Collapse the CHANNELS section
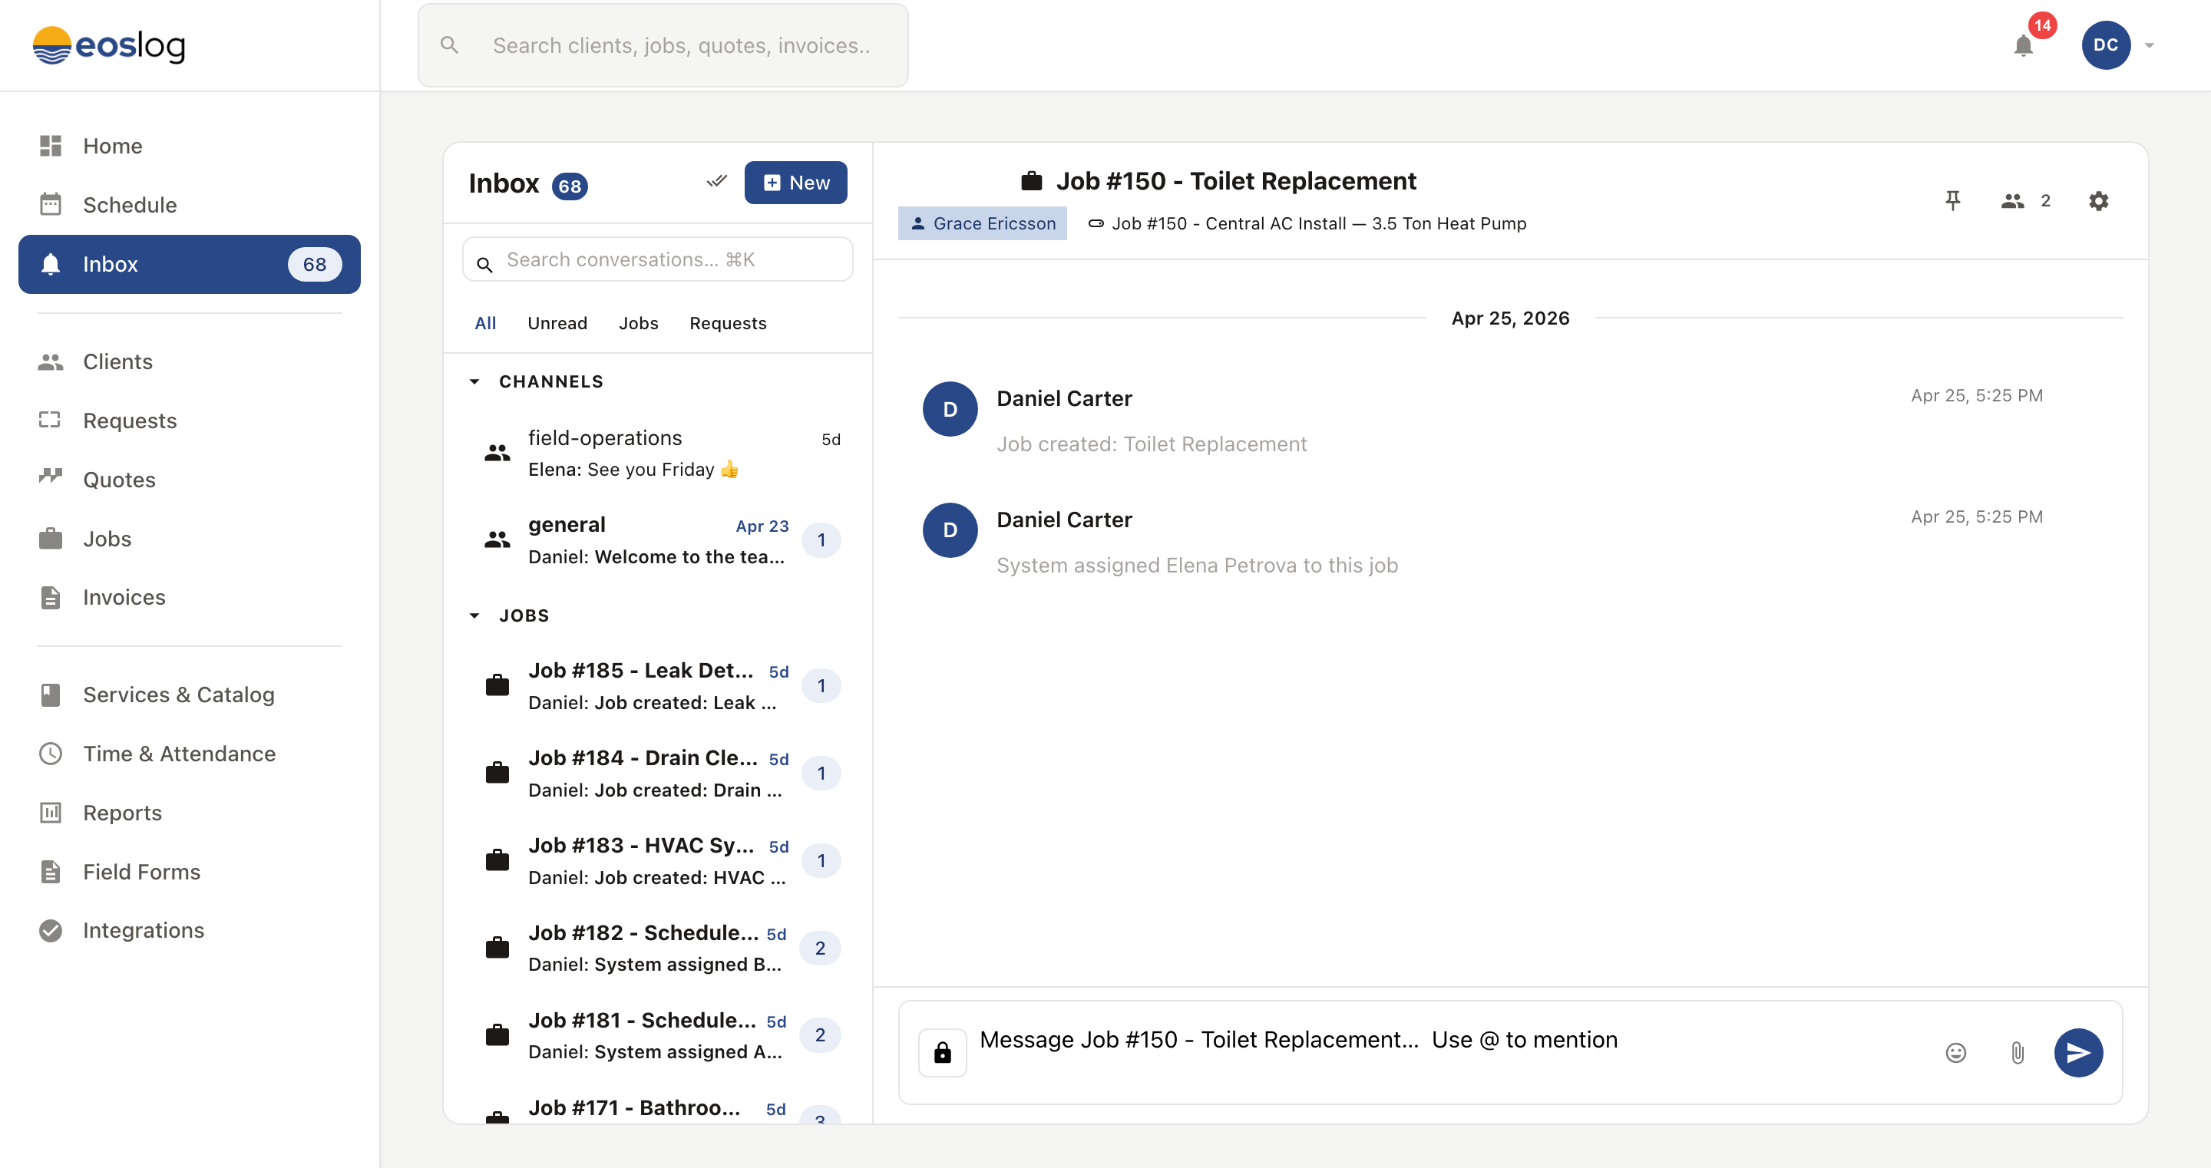 [x=474, y=382]
